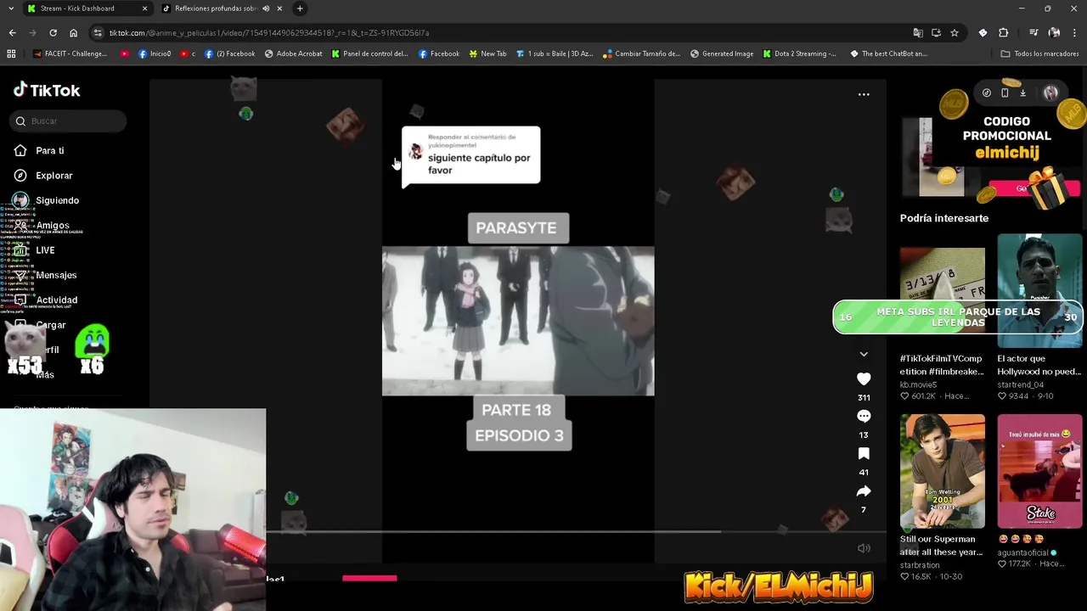This screenshot has height=611, width=1087.
Task: Open the aguantaoficial account name
Action: click(1023, 552)
